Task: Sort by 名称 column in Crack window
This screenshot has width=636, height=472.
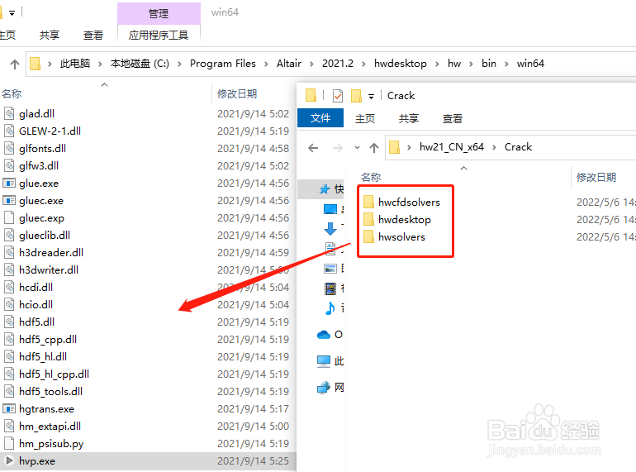Action: [371, 178]
